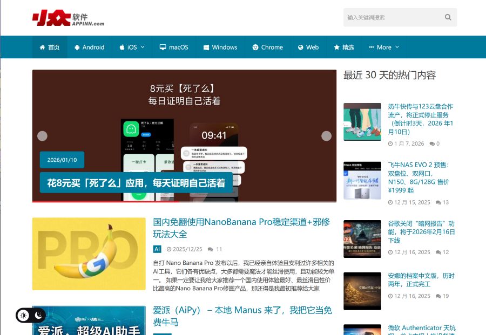The height and width of the screenshot is (335, 486).
Task: Click the Windows logo icon
Action: [x=206, y=47]
